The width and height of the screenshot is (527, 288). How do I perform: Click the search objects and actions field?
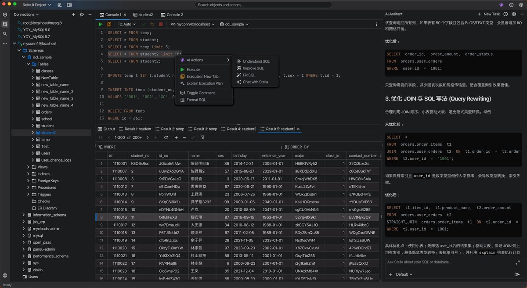(x=263, y=5)
